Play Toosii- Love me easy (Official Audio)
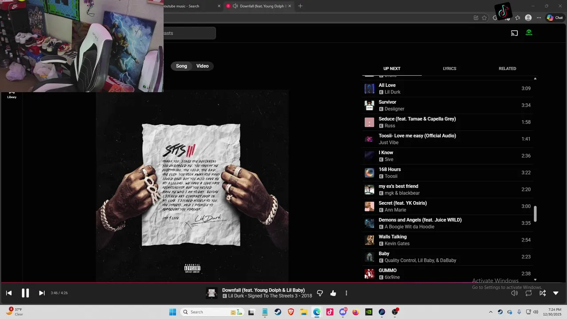 pos(447,139)
